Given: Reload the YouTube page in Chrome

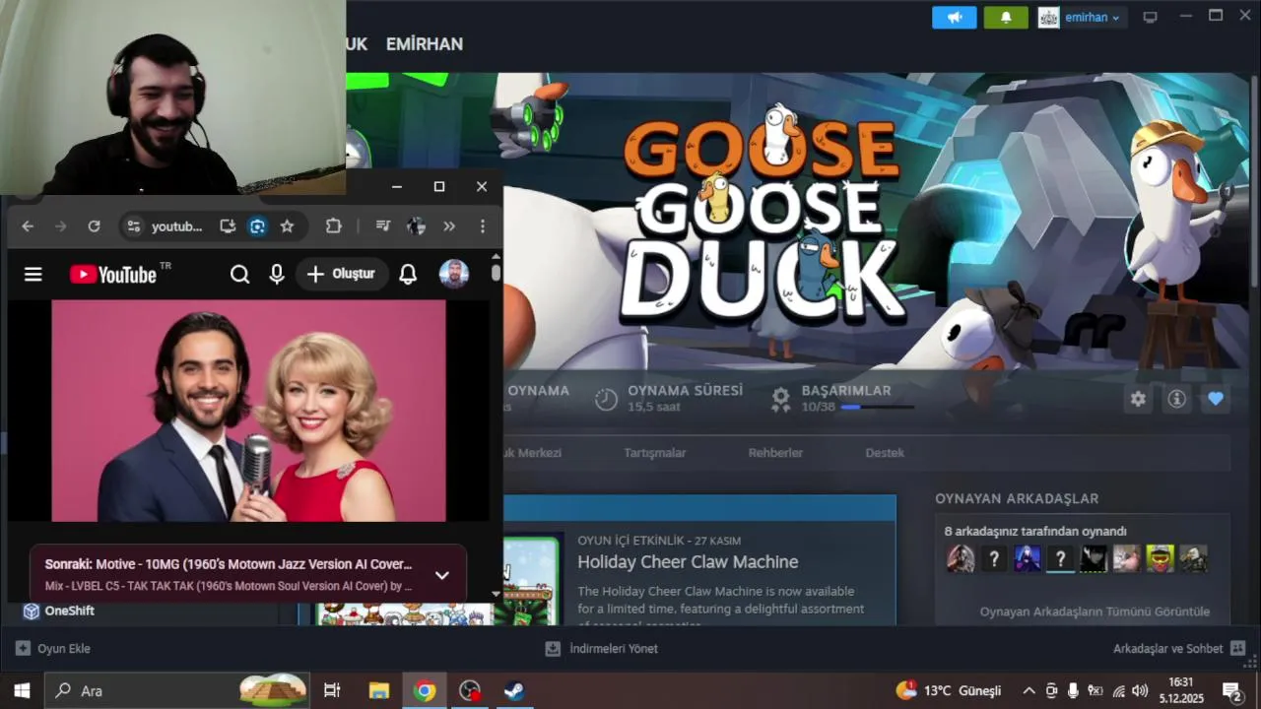Looking at the screenshot, I should [94, 226].
